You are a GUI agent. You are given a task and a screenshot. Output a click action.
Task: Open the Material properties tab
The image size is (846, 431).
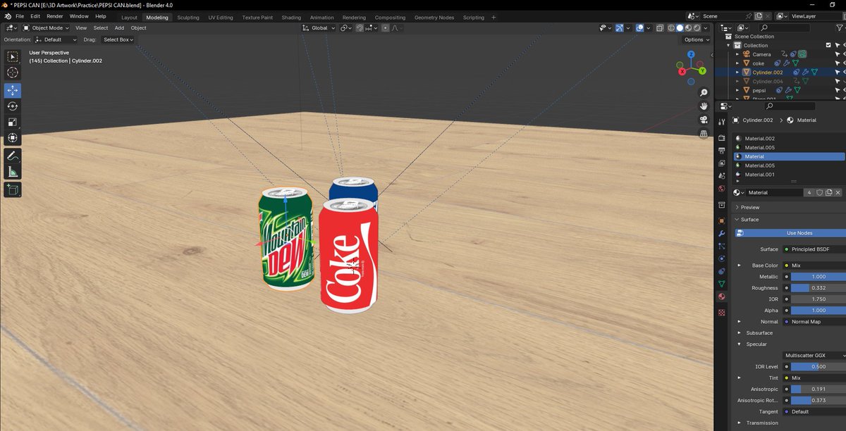[x=721, y=296]
